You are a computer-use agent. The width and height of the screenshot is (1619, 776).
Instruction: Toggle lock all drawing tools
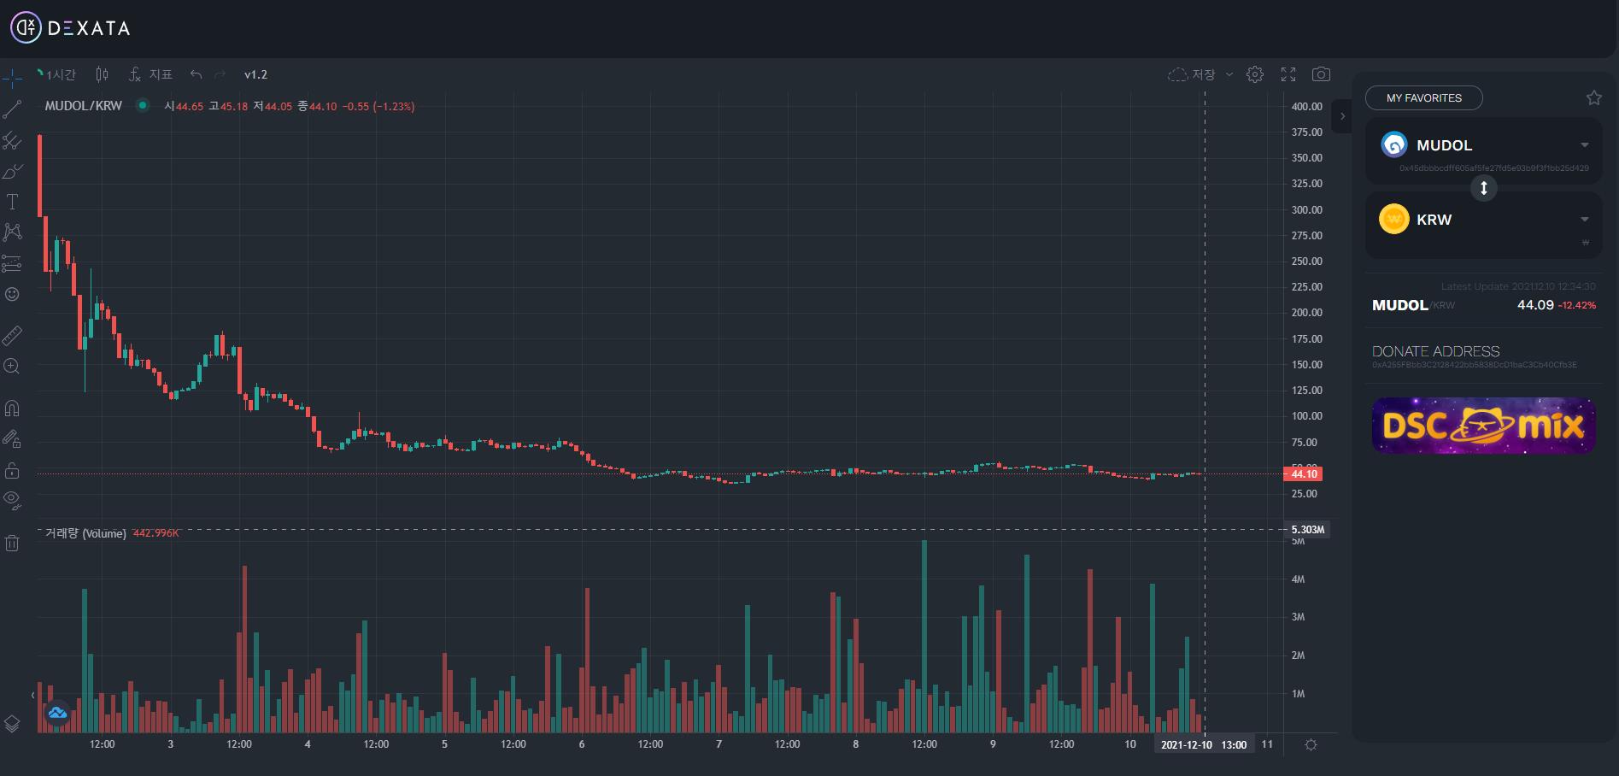point(12,470)
